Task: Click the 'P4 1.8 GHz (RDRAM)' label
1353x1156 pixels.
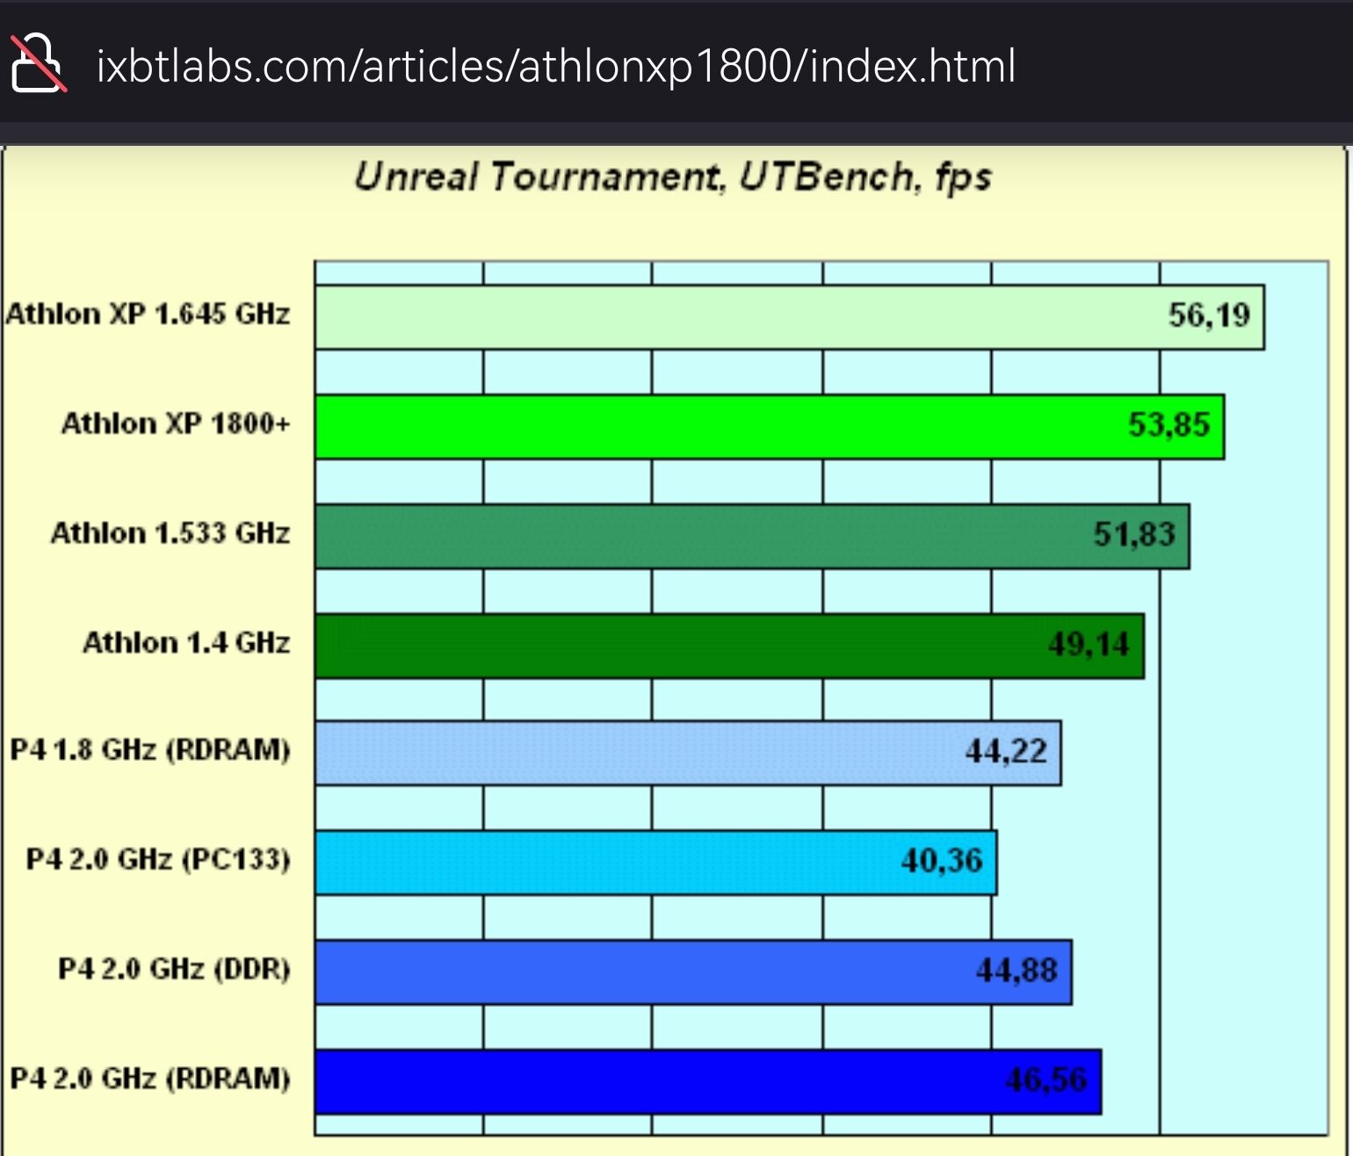Action: point(150,750)
